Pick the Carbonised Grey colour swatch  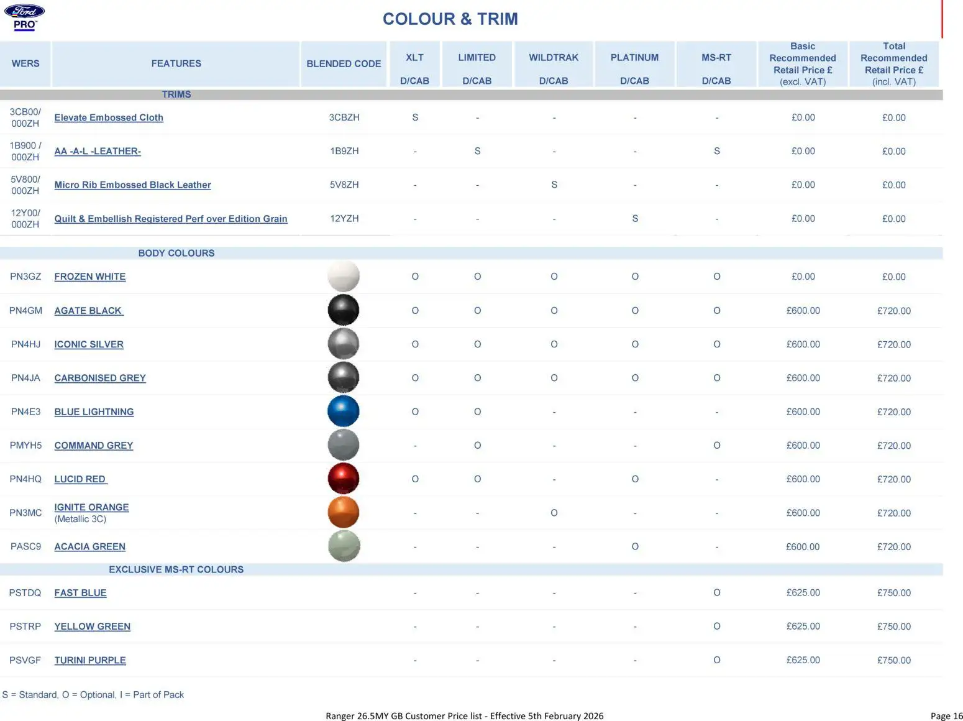coord(344,378)
